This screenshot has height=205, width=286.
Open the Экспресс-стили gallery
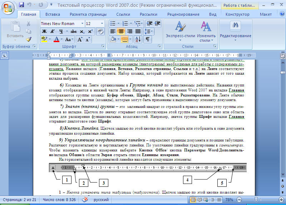tap(181, 31)
